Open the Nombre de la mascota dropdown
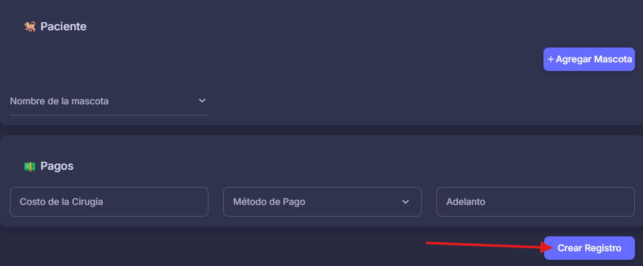The height and width of the screenshot is (266, 643). 109,101
